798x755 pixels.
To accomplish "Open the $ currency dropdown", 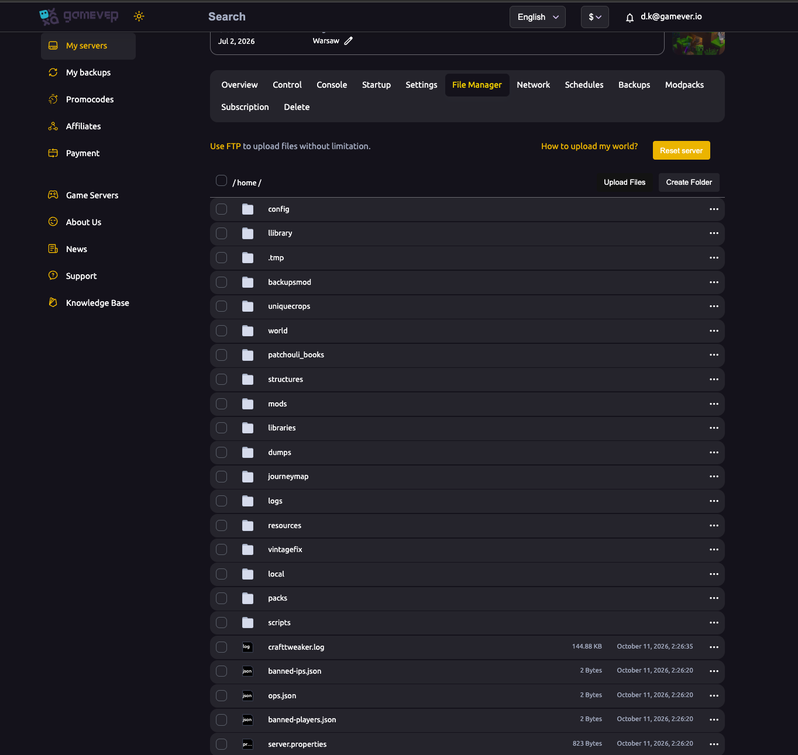I will tap(595, 17).
